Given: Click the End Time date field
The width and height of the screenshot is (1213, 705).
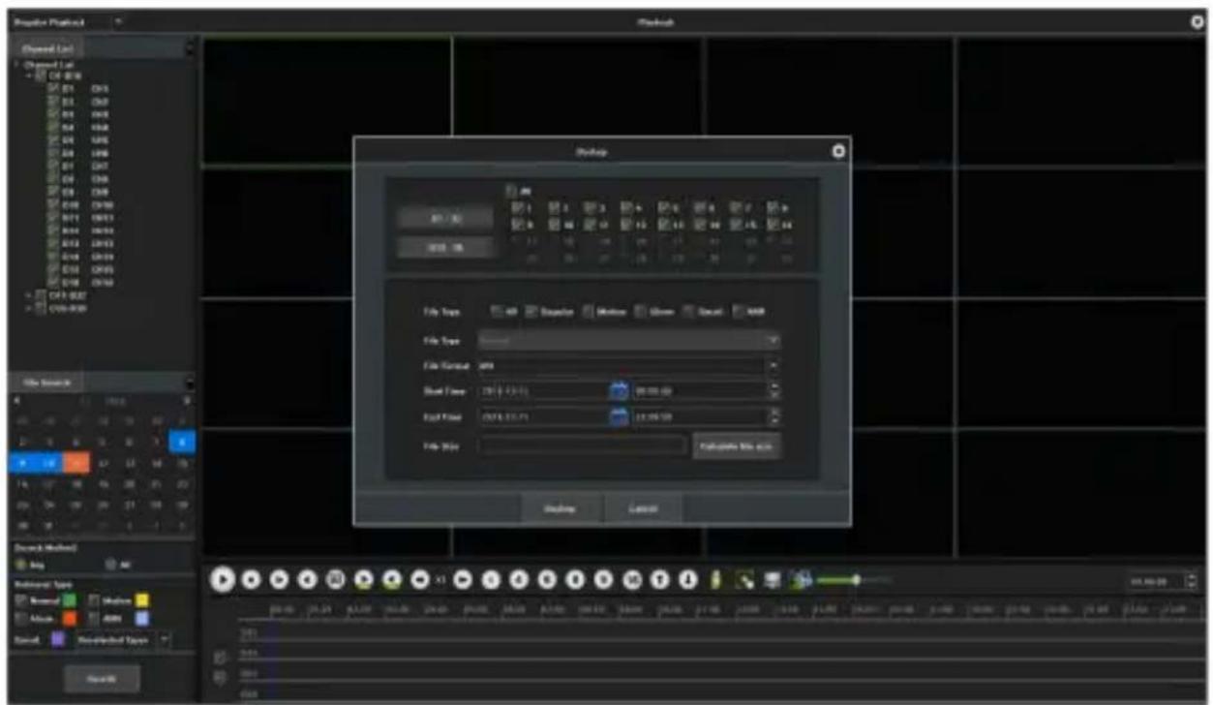Looking at the screenshot, I should pyautogui.click(x=542, y=416).
